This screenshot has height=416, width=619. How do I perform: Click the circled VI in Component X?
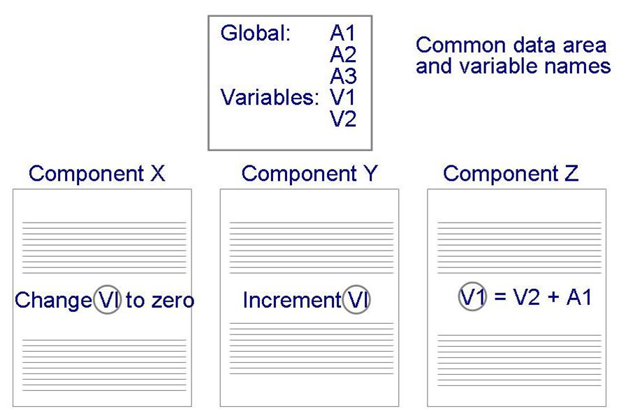[108, 300]
